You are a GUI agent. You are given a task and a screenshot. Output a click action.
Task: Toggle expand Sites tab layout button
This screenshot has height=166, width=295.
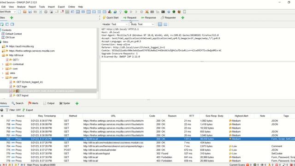point(72,12)
